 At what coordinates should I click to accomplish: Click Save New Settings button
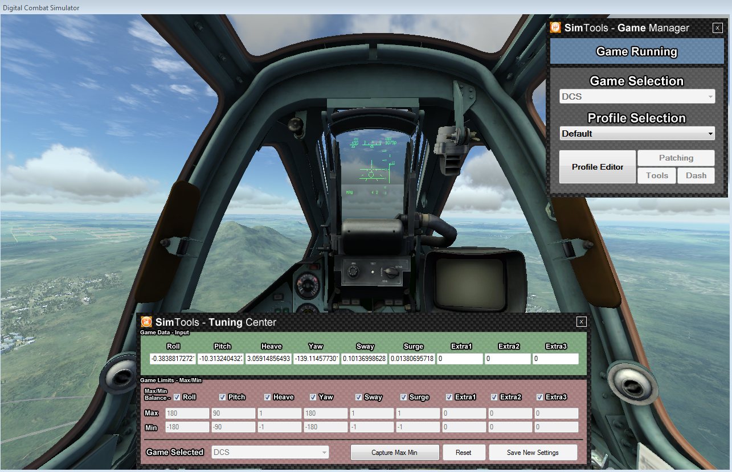tap(533, 453)
